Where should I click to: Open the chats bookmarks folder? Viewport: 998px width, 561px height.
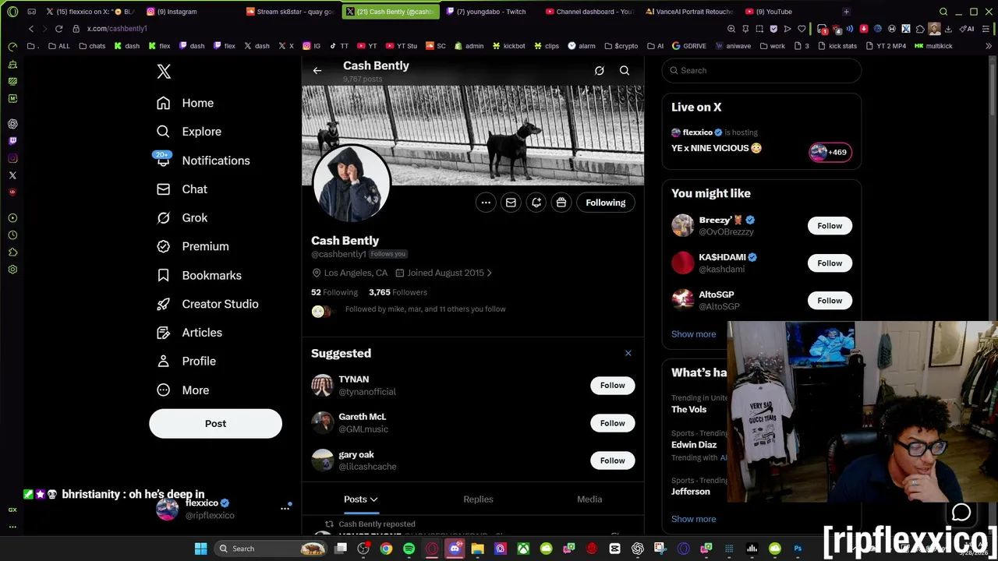coord(92,46)
